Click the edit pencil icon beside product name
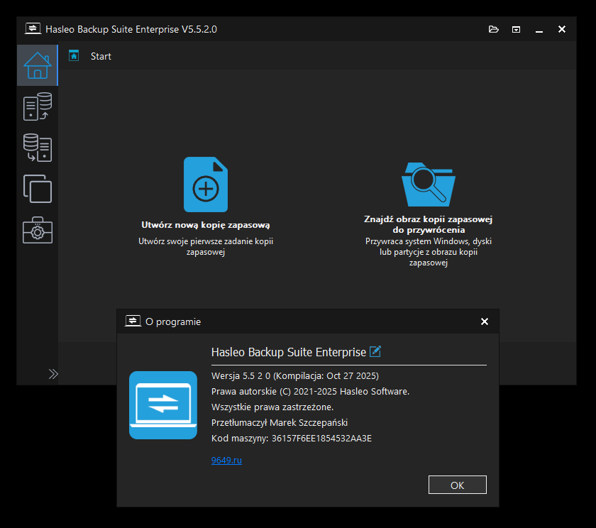 click(x=375, y=351)
